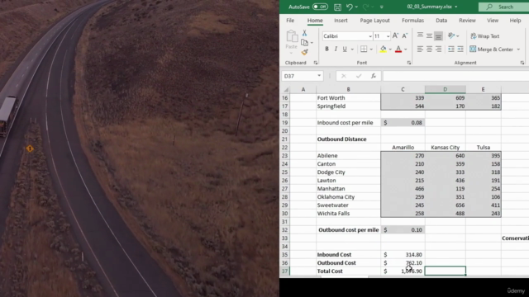Click the Search box
Image resolution: width=529 pixels, height=297 pixels.
click(x=503, y=7)
